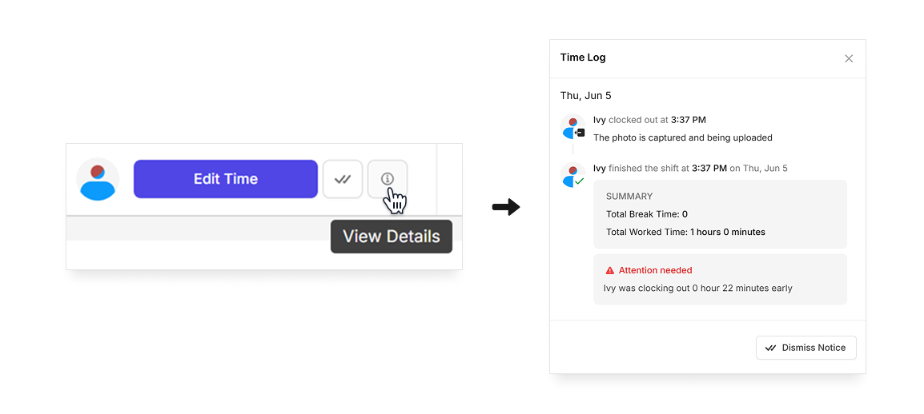
Task: Click the photo captured and being uploaded text
Action: click(x=682, y=137)
